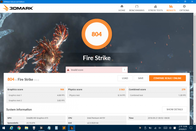
Task: Click the System information heading
Action: tap(19, 109)
